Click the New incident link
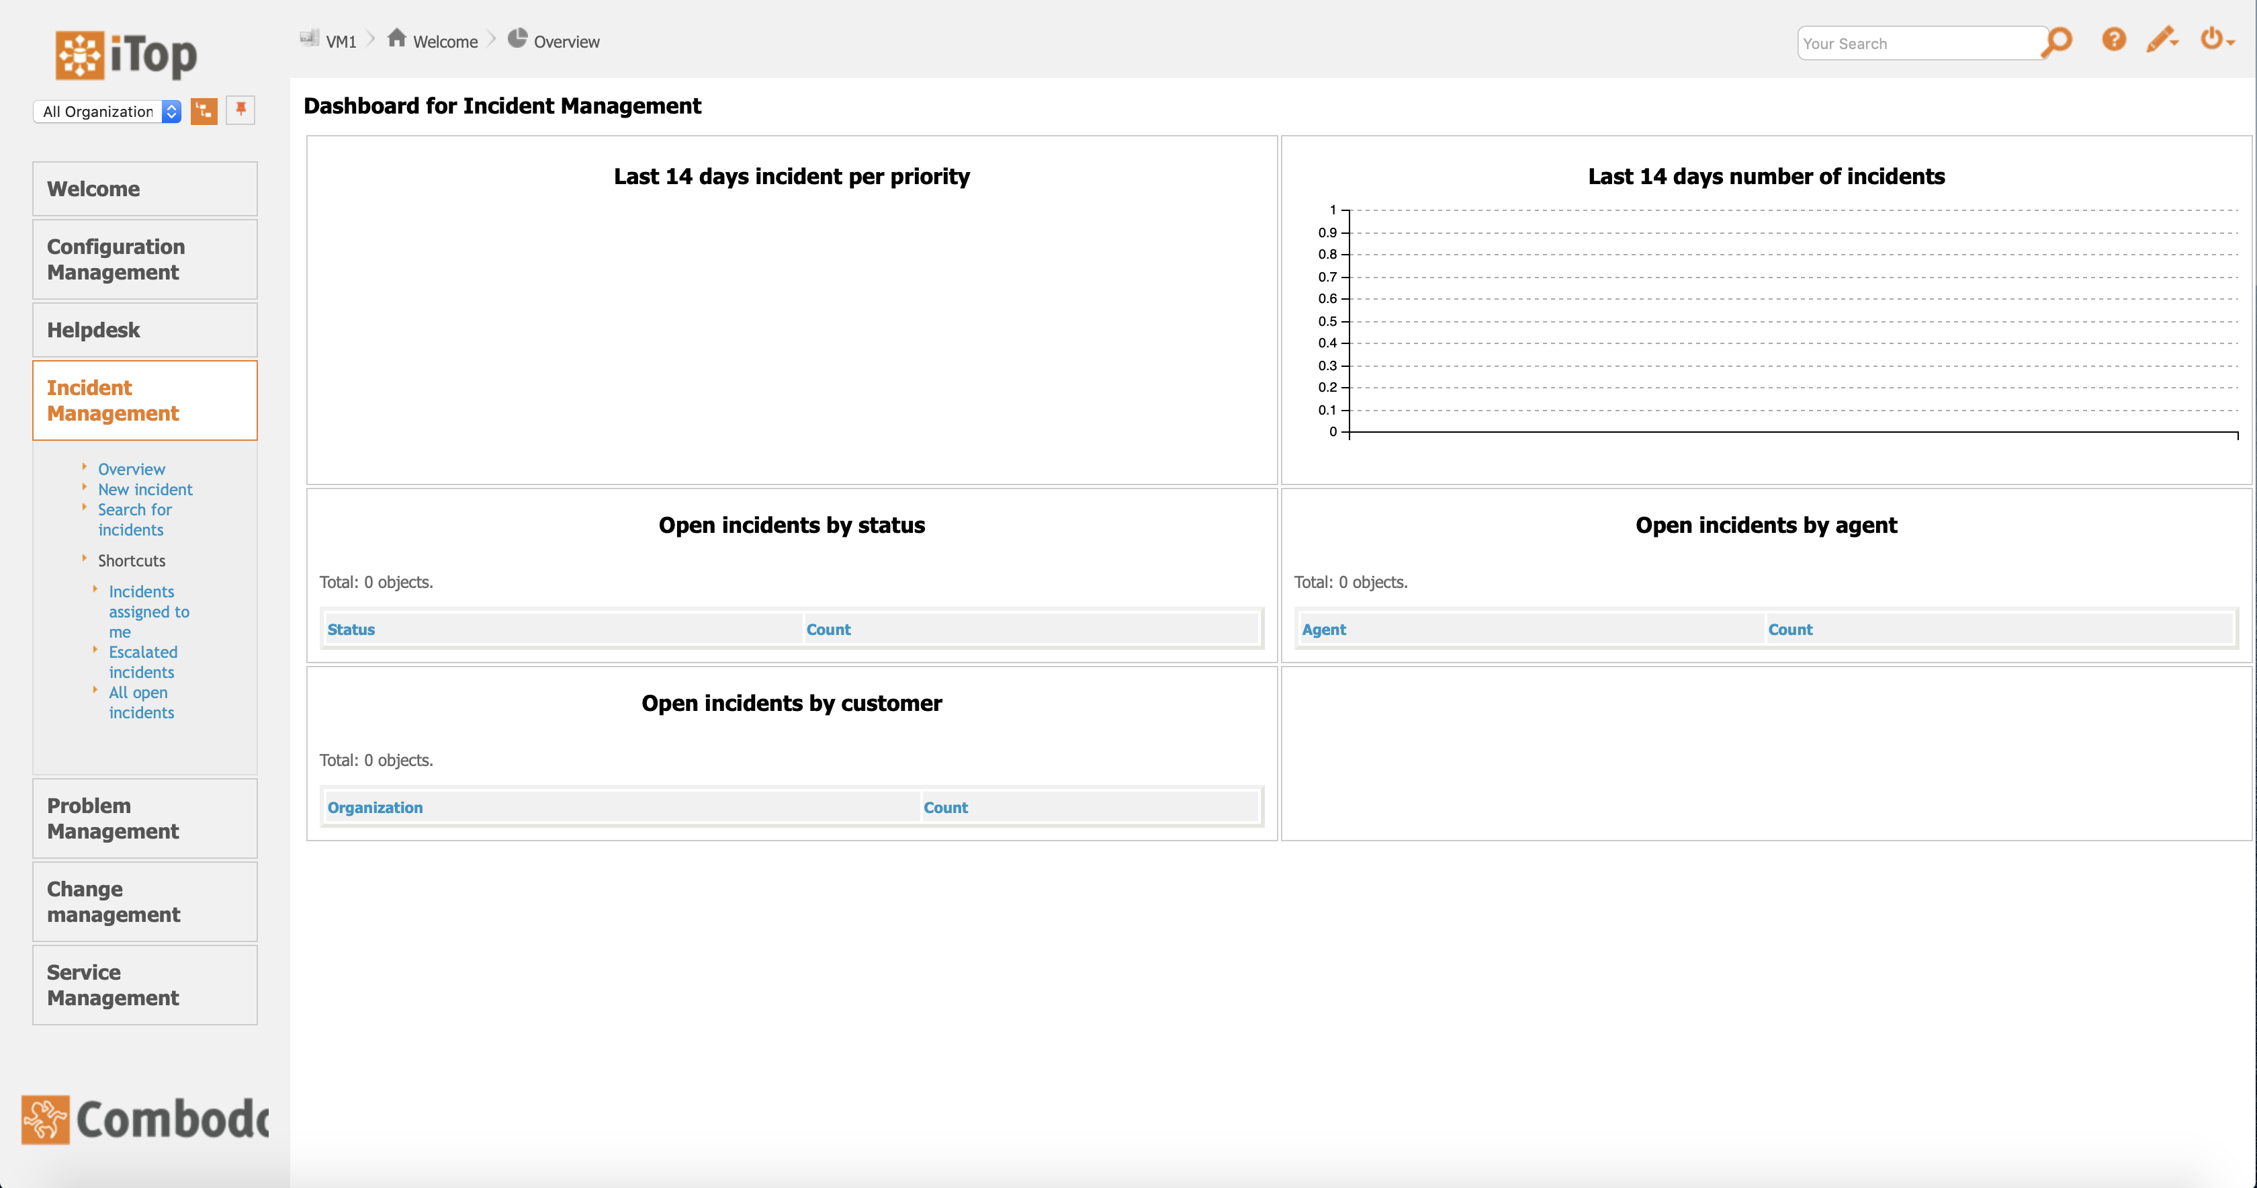Screen dimensions: 2257x1188 pyautogui.click(x=144, y=489)
